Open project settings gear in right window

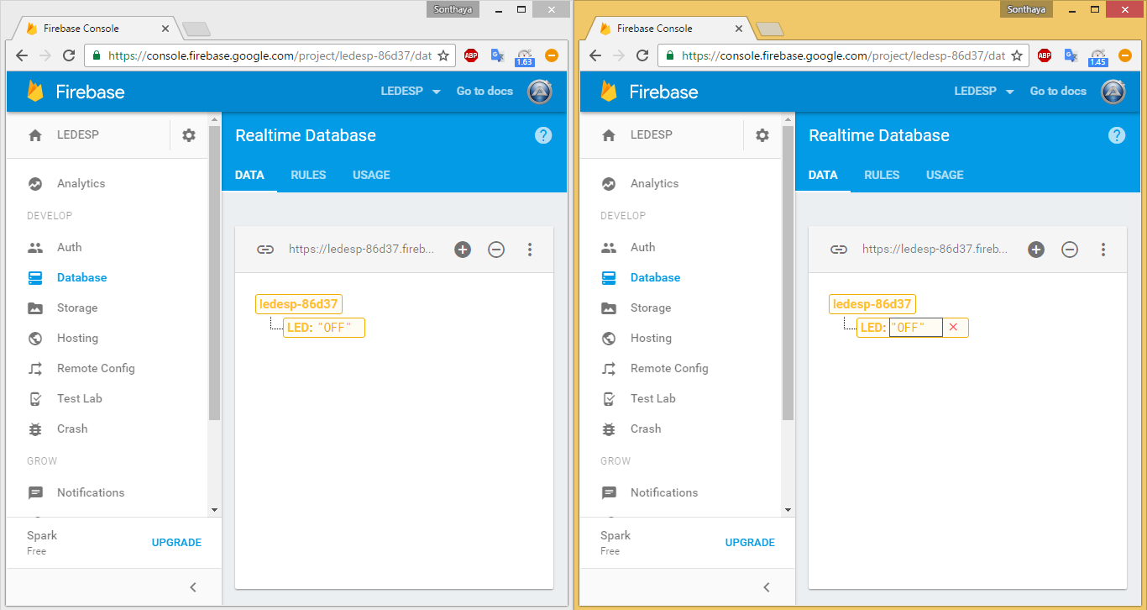(x=762, y=135)
